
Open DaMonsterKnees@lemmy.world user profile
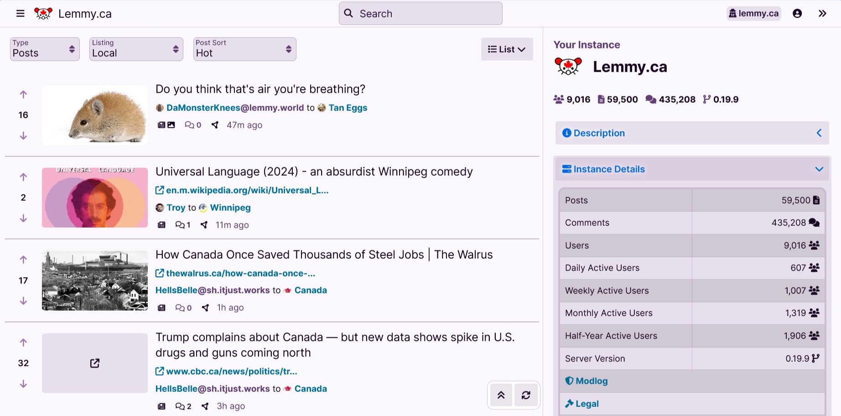click(230, 108)
